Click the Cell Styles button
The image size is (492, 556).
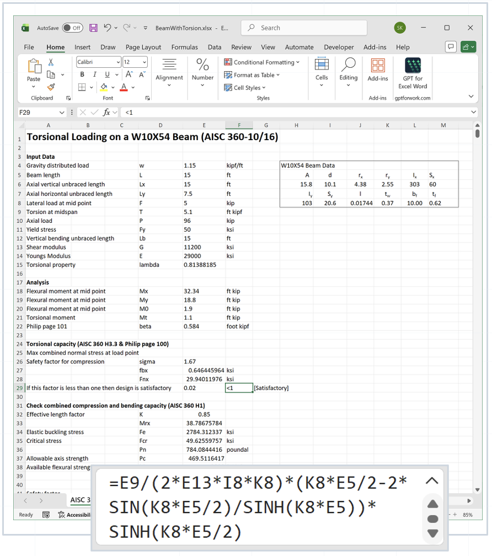(245, 88)
